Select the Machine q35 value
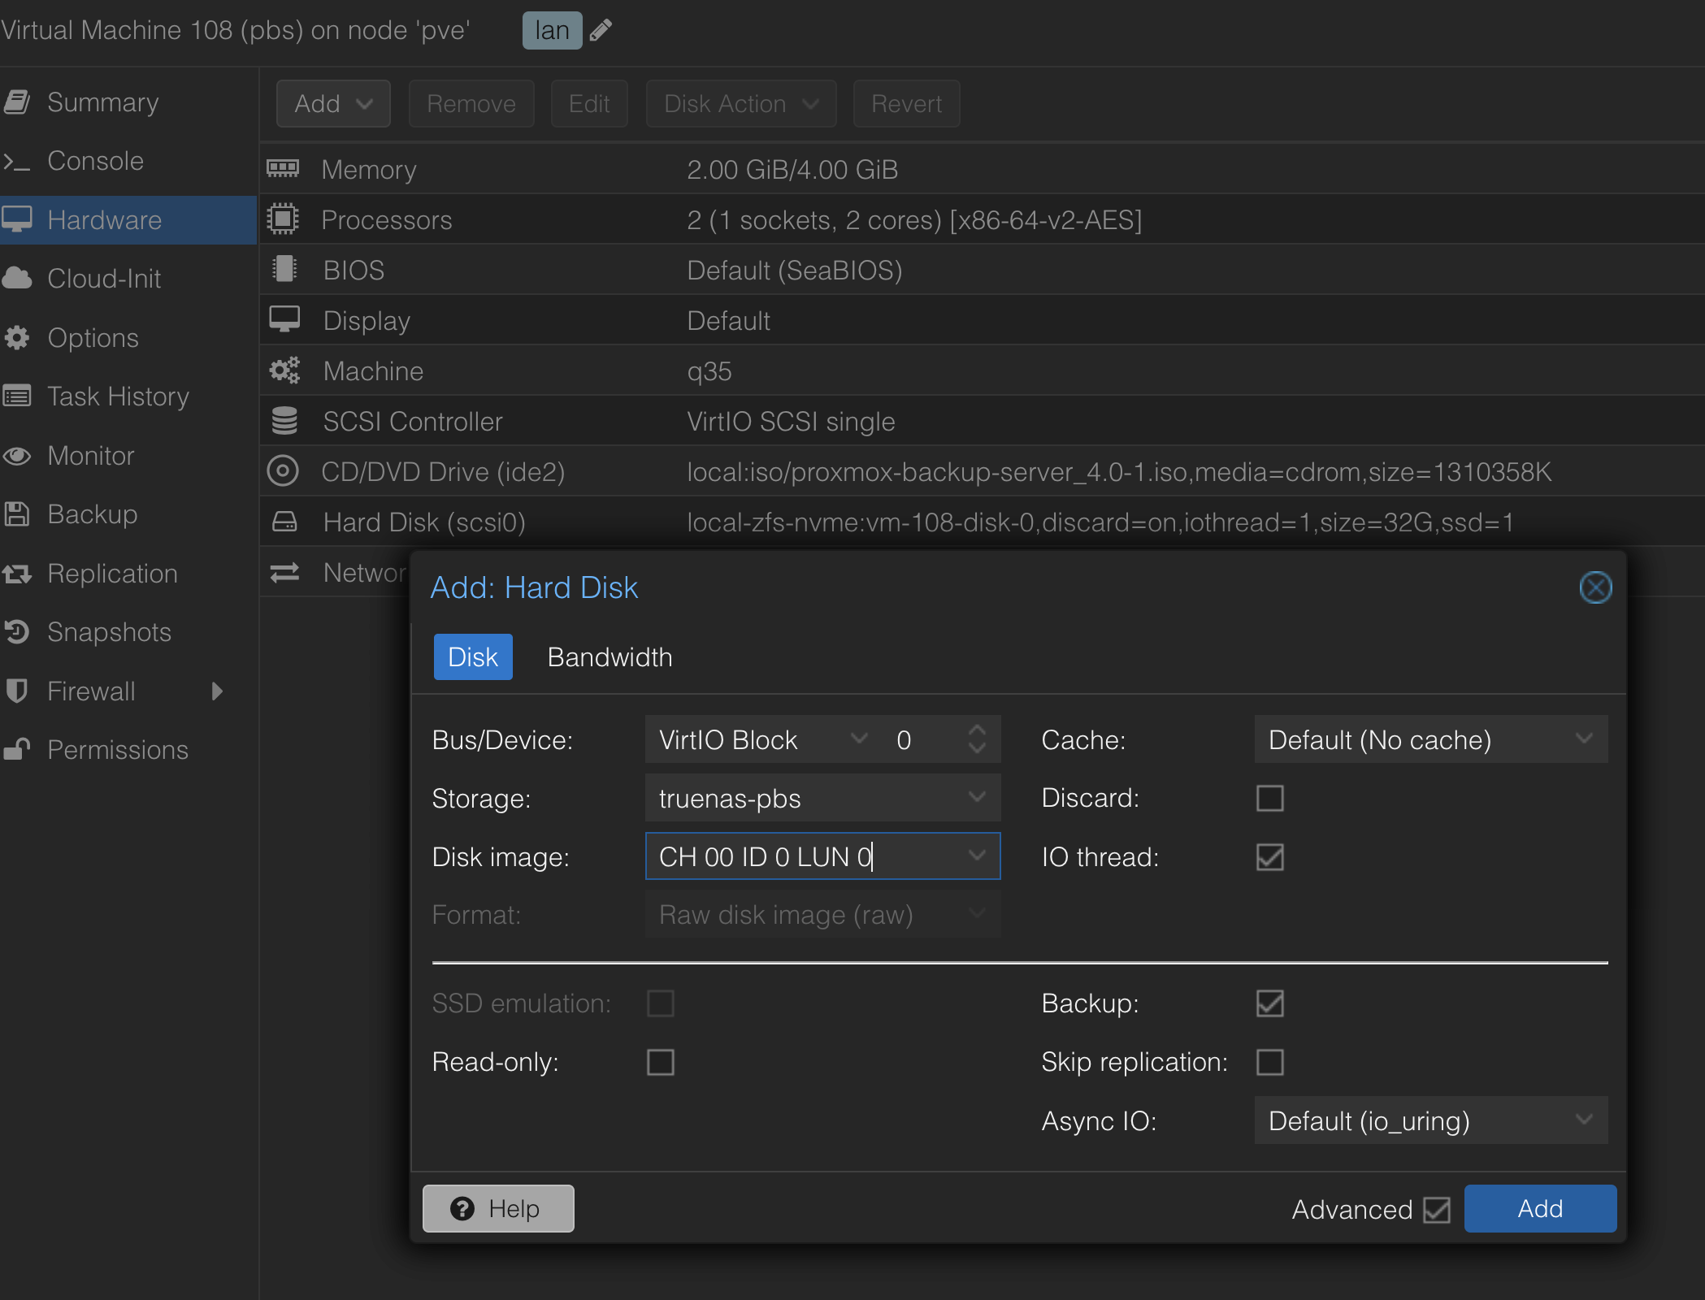The height and width of the screenshot is (1300, 1705). [x=709, y=371]
